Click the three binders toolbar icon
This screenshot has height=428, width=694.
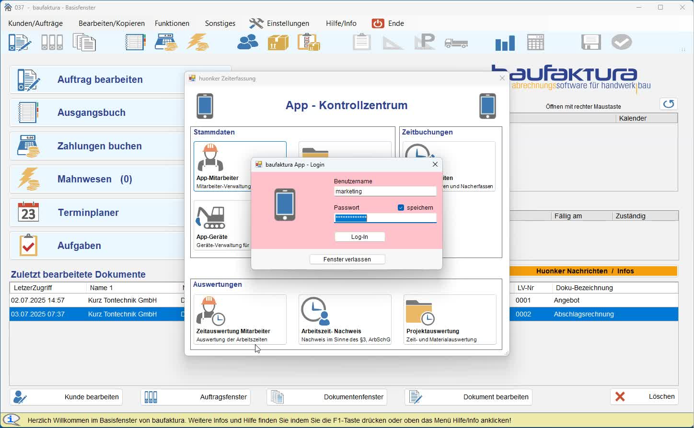pos(52,43)
